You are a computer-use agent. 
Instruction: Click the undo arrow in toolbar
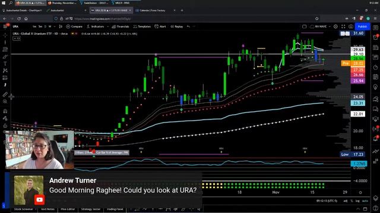click(x=188, y=27)
